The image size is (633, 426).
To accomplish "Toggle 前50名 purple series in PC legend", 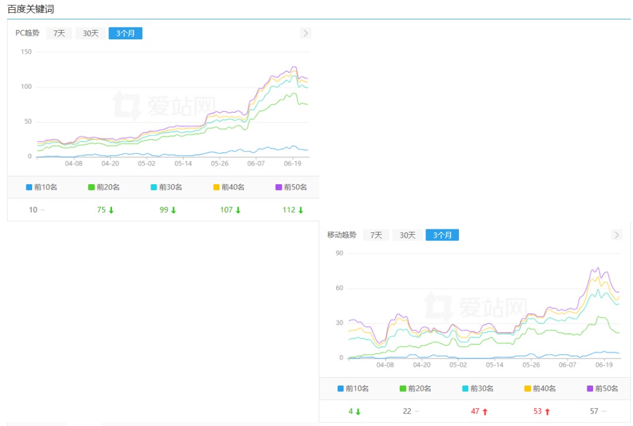I will click(291, 187).
